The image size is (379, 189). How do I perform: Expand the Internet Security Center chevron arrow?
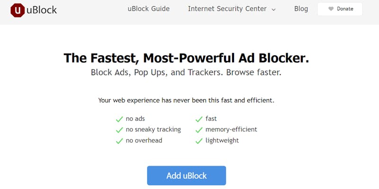tap(273, 10)
